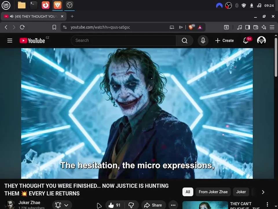This screenshot has height=209, width=278.
Task: Toggle the browser sidebar panel
Action: click(248, 27)
